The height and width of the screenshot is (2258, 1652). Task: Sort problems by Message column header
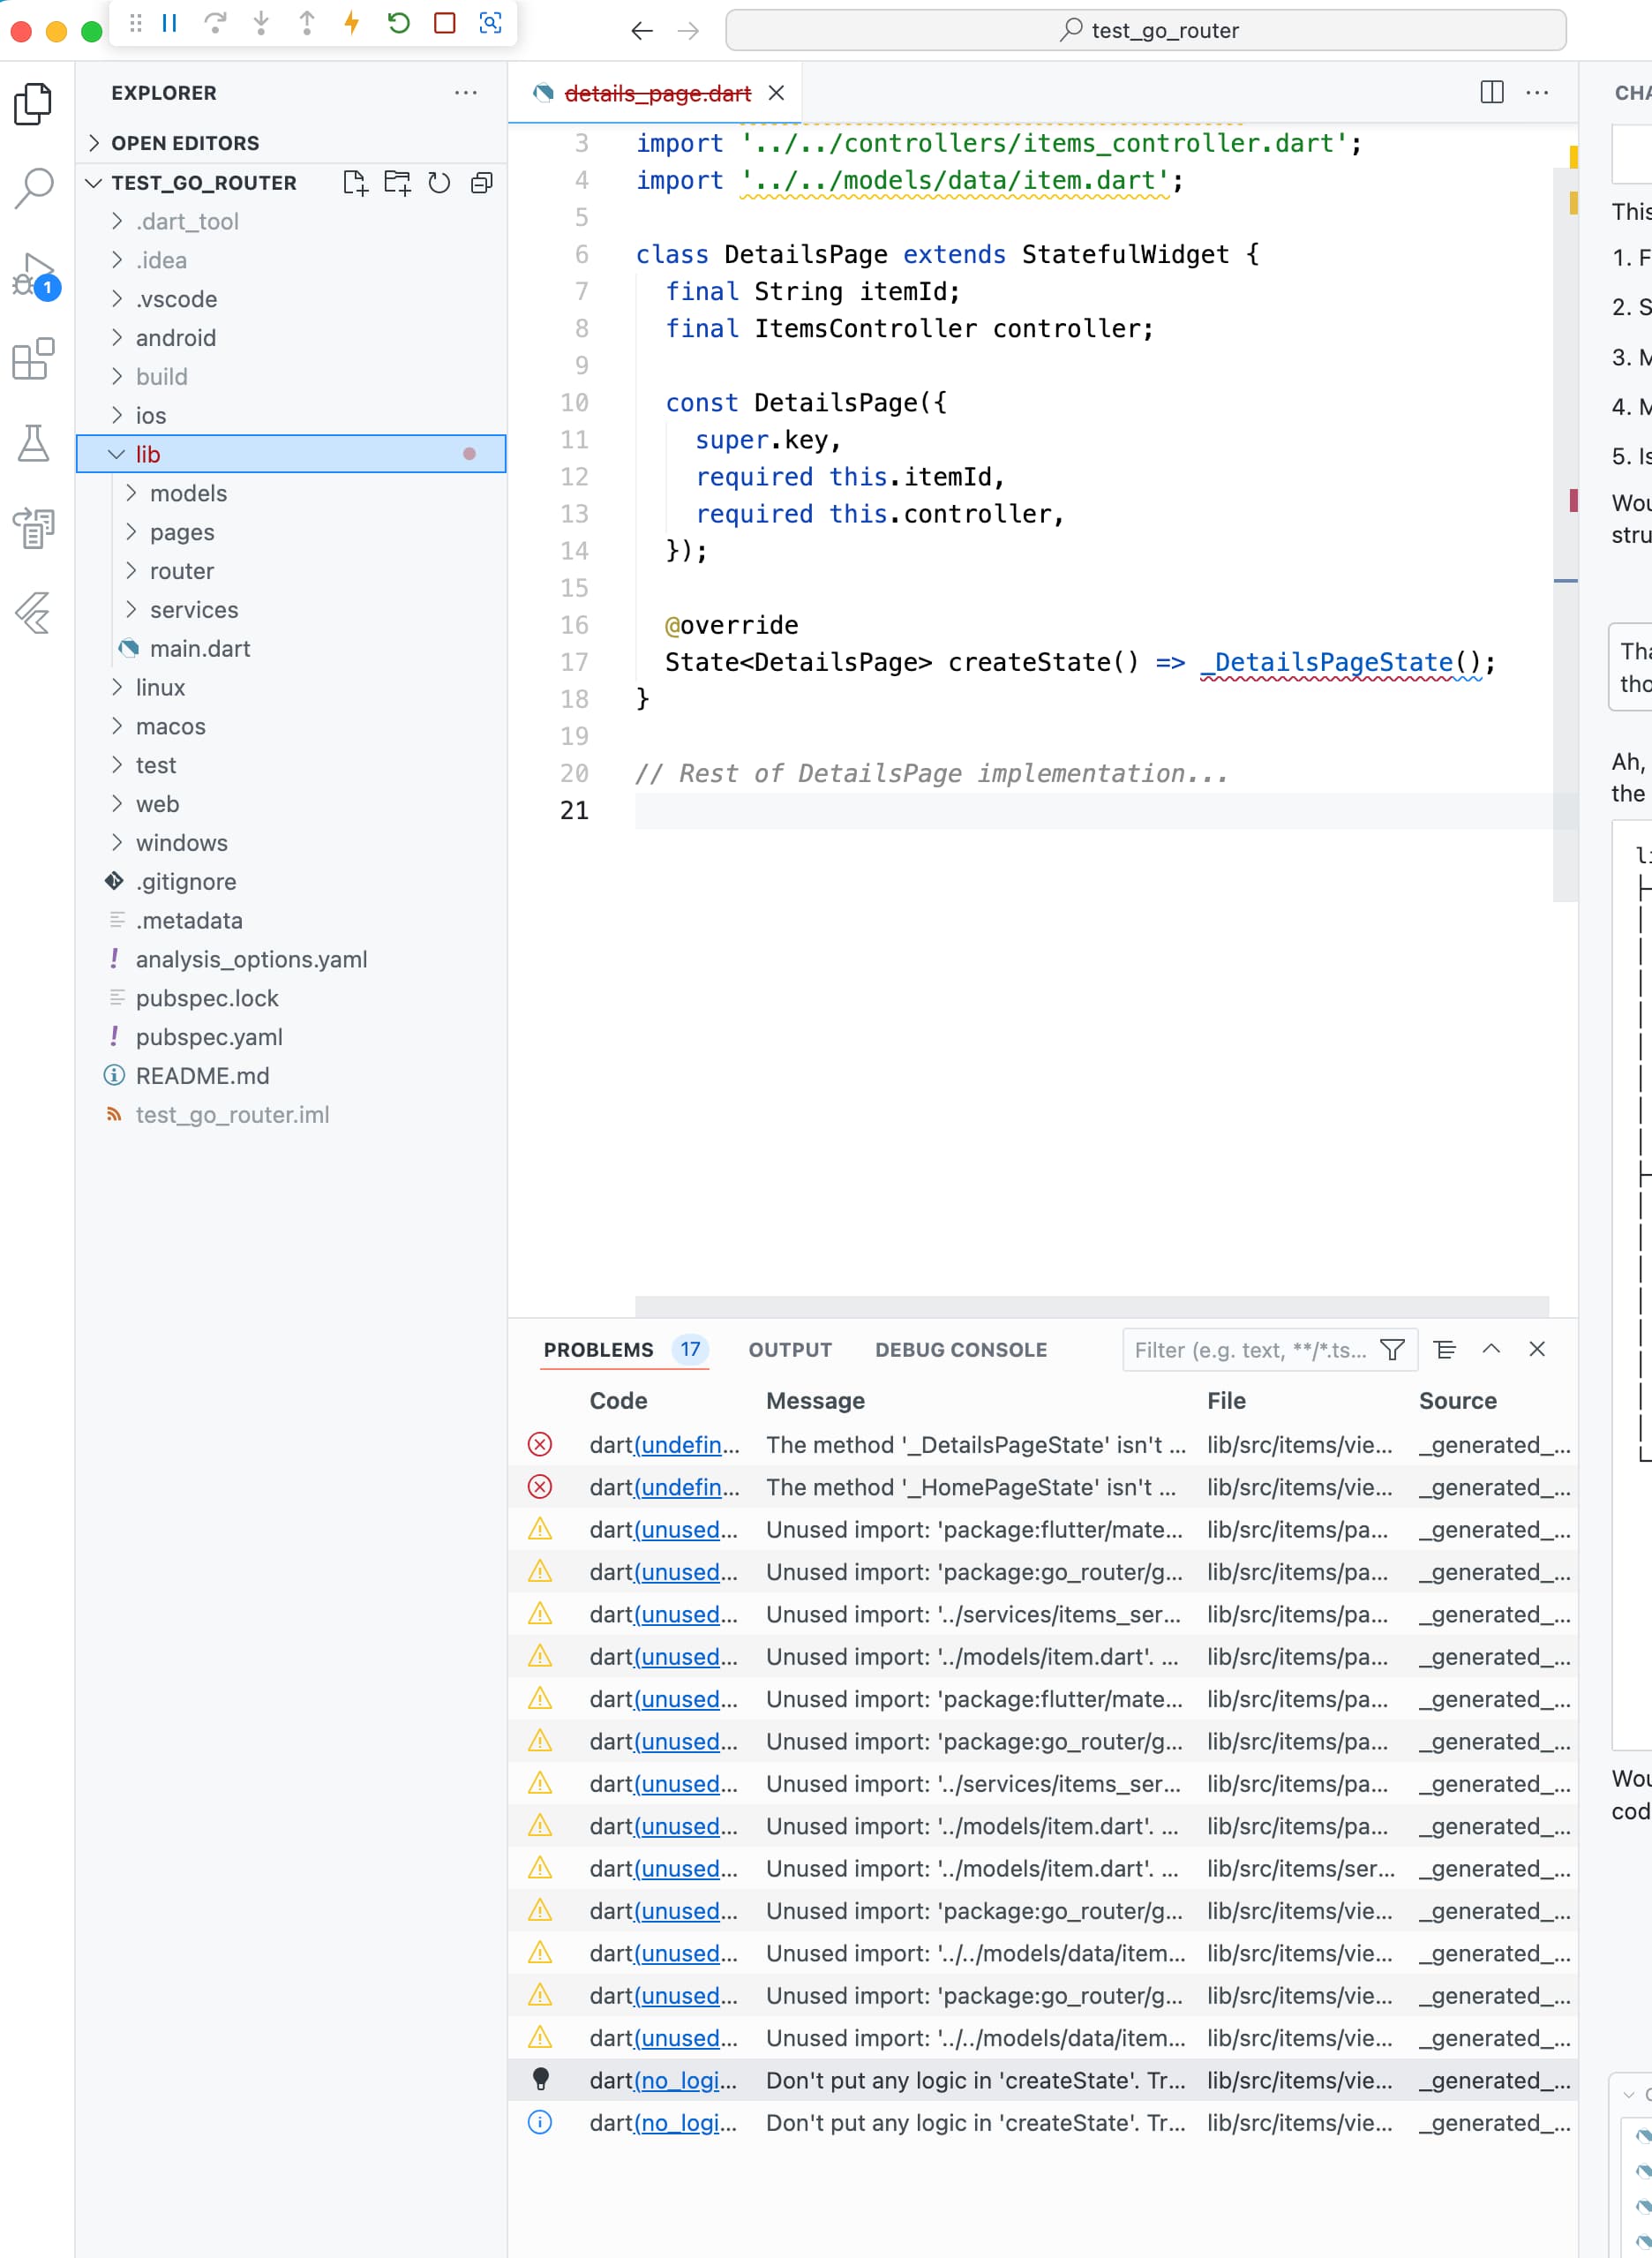click(x=815, y=1401)
